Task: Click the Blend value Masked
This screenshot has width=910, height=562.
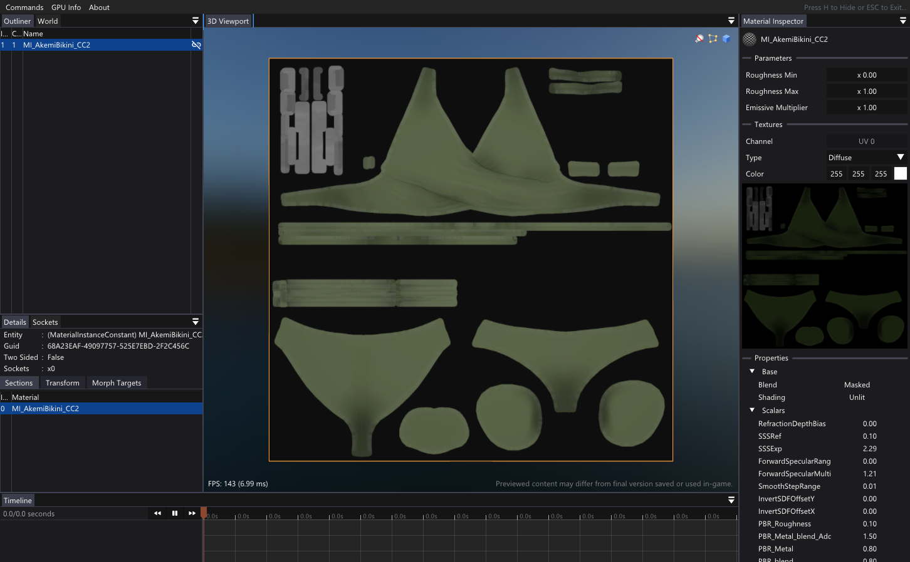Action: pos(857,385)
